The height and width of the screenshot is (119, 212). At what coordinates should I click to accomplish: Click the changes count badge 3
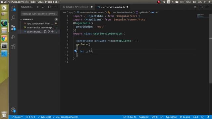click(56, 20)
